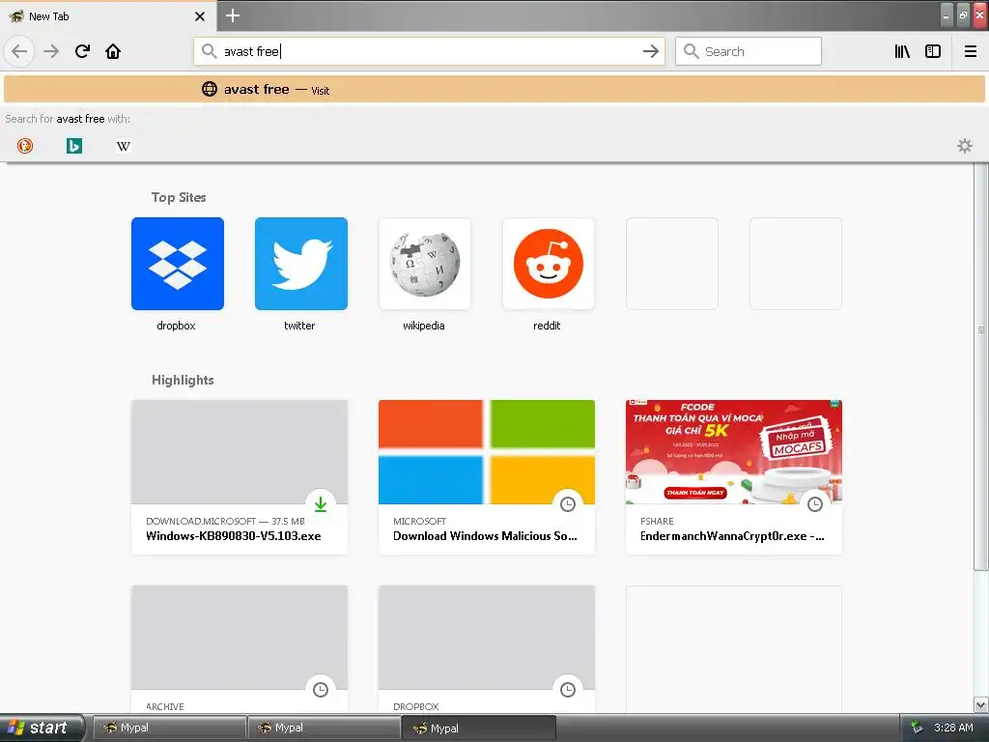Open the Windows Start button
Viewport: 989px width, 742px height.
(x=42, y=728)
